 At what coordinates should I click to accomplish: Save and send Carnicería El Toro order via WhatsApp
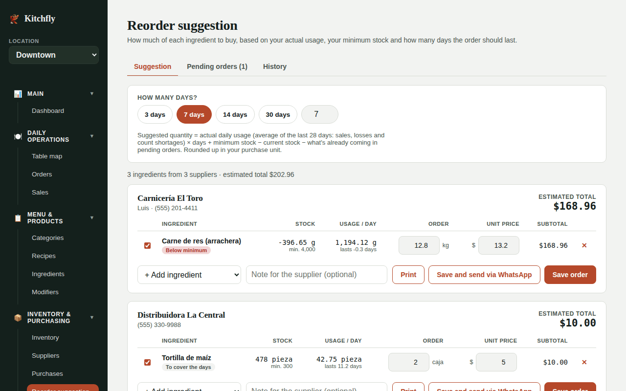pyautogui.click(x=484, y=275)
